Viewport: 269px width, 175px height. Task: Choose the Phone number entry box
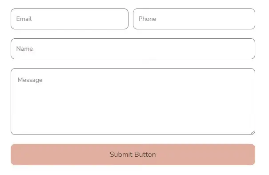click(x=194, y=19)
